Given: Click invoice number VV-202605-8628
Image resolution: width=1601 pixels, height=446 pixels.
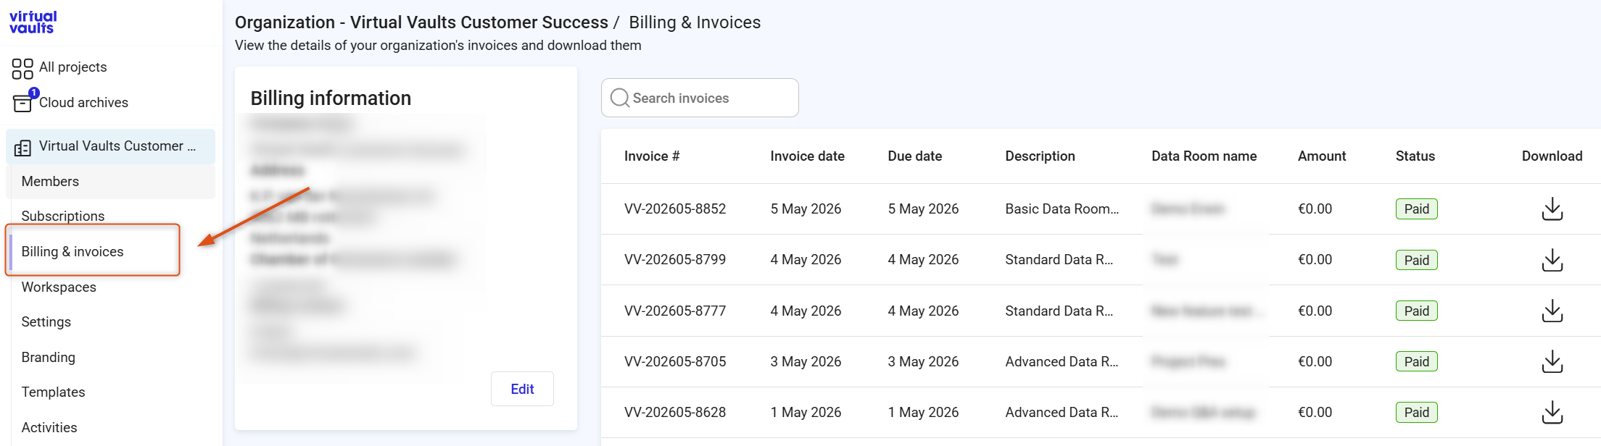Looking at the screenshot, I should tap(675, 412).
